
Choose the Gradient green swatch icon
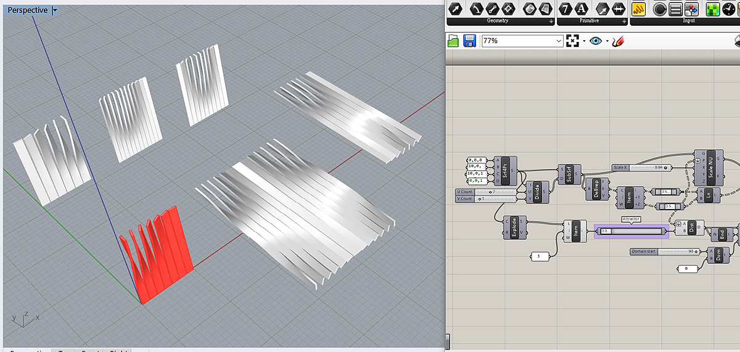[713, 9]
